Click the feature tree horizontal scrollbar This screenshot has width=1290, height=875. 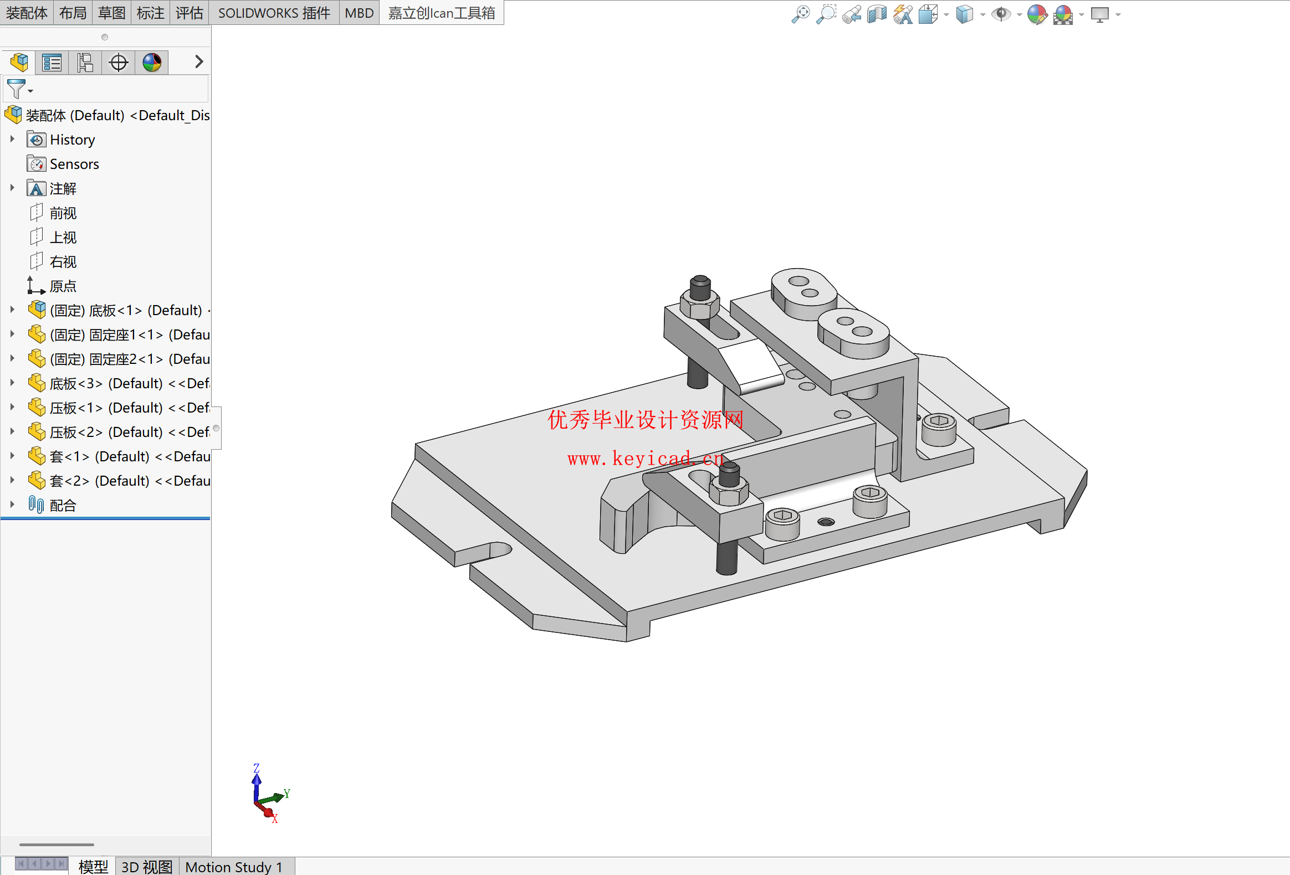click(57, 845)
